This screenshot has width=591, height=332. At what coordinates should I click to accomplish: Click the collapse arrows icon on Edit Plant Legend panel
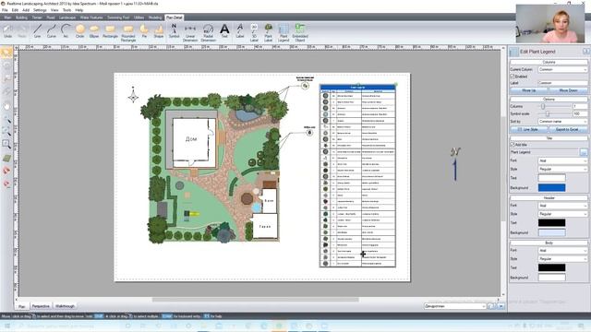click(x=586, y=52)
